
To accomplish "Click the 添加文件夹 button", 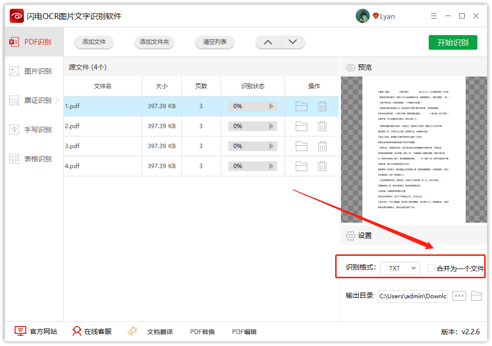I will click(154, 42).
